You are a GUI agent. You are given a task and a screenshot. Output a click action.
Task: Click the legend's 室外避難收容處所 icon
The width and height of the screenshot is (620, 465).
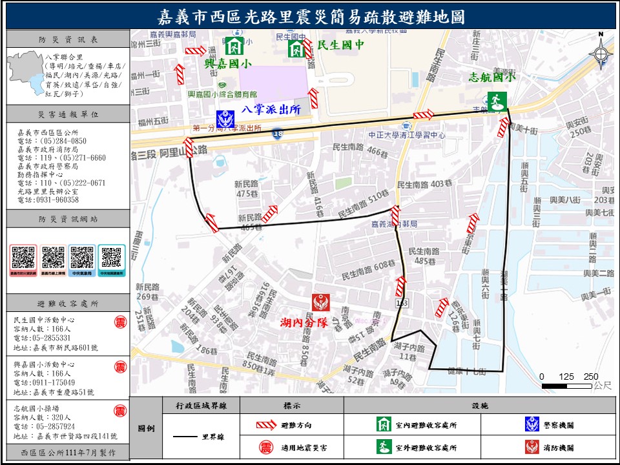click(x=385, y=446)
